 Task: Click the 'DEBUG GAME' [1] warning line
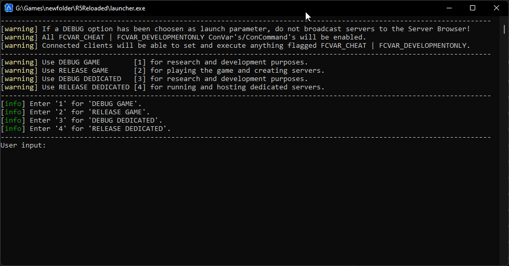coord(154,62)
